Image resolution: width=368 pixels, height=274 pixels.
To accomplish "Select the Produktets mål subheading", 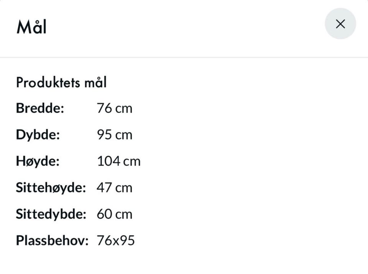I will (61, 82).
